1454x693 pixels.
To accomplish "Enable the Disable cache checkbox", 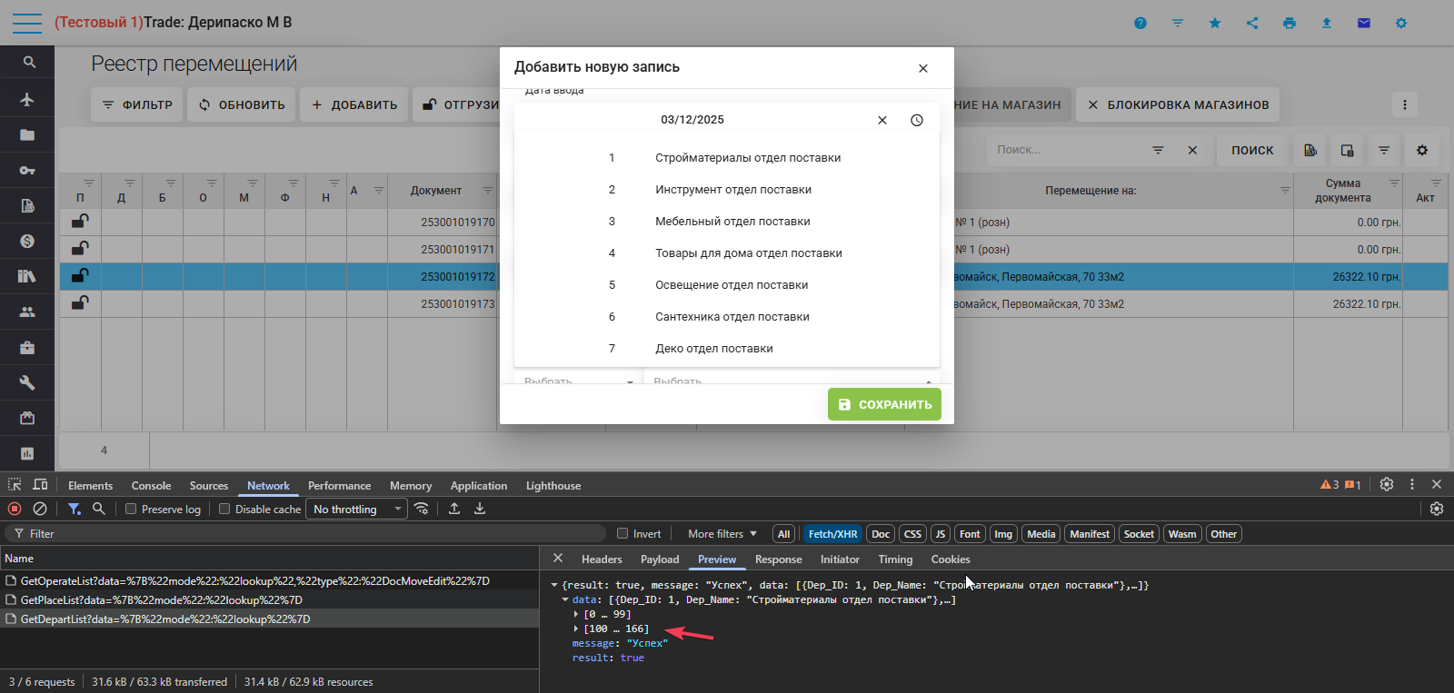I will (224, 509).
